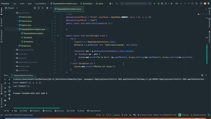Expand the exceptions folder

click(15, 70)
